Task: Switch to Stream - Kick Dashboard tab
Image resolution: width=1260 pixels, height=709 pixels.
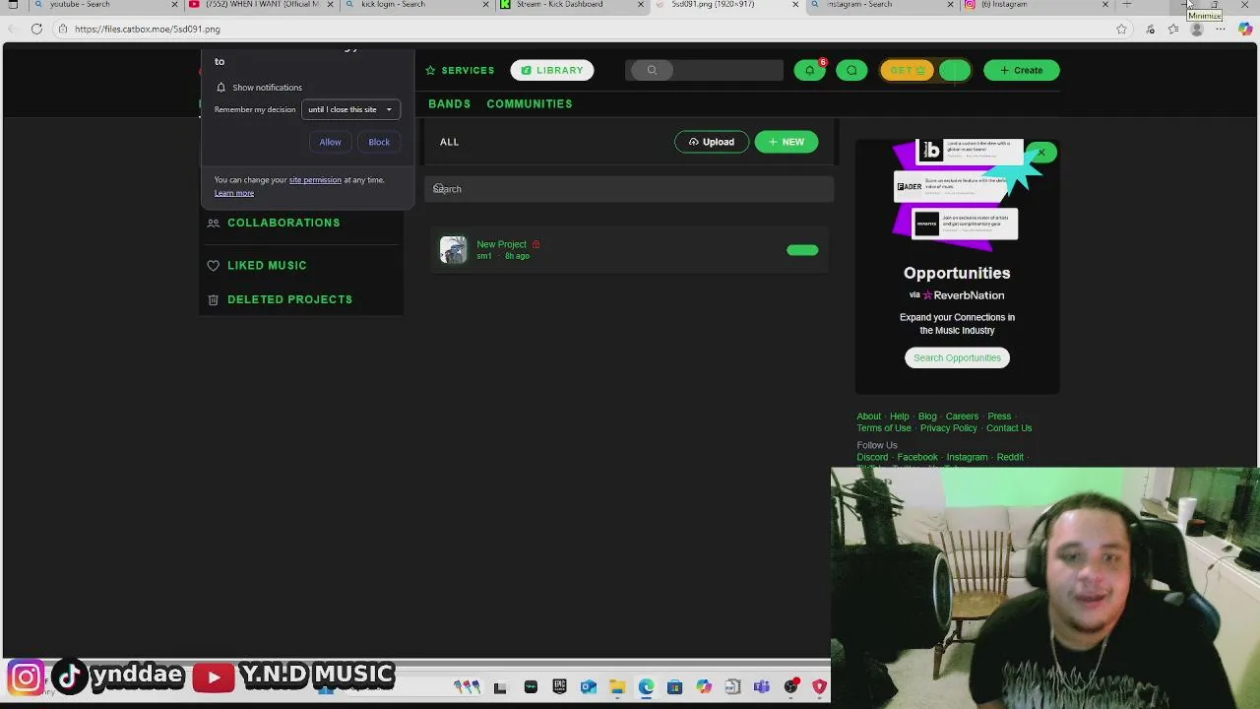Action: 571,5
